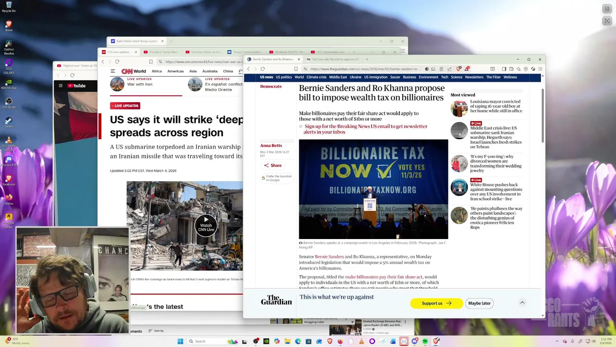Click the yellow Support us button
The height and width of the screenshot is (347, 616).
tap(436, 303)
